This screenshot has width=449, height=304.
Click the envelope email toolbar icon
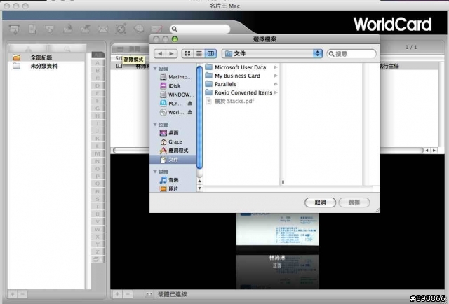(103, 29)
